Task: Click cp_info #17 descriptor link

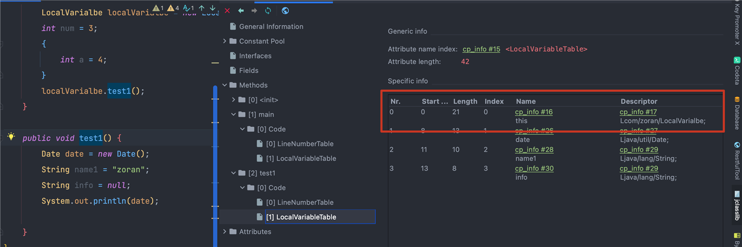Action: (638, 112)
